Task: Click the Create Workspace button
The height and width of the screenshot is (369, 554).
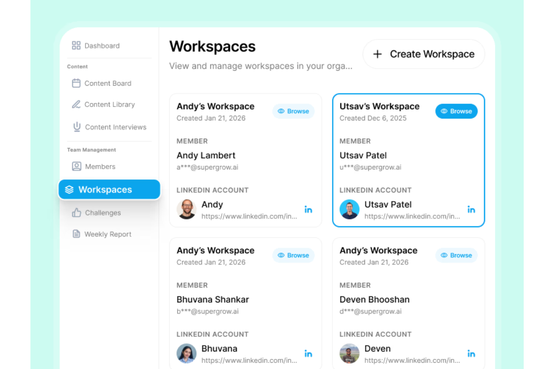Action: click(x=423, y=54)
